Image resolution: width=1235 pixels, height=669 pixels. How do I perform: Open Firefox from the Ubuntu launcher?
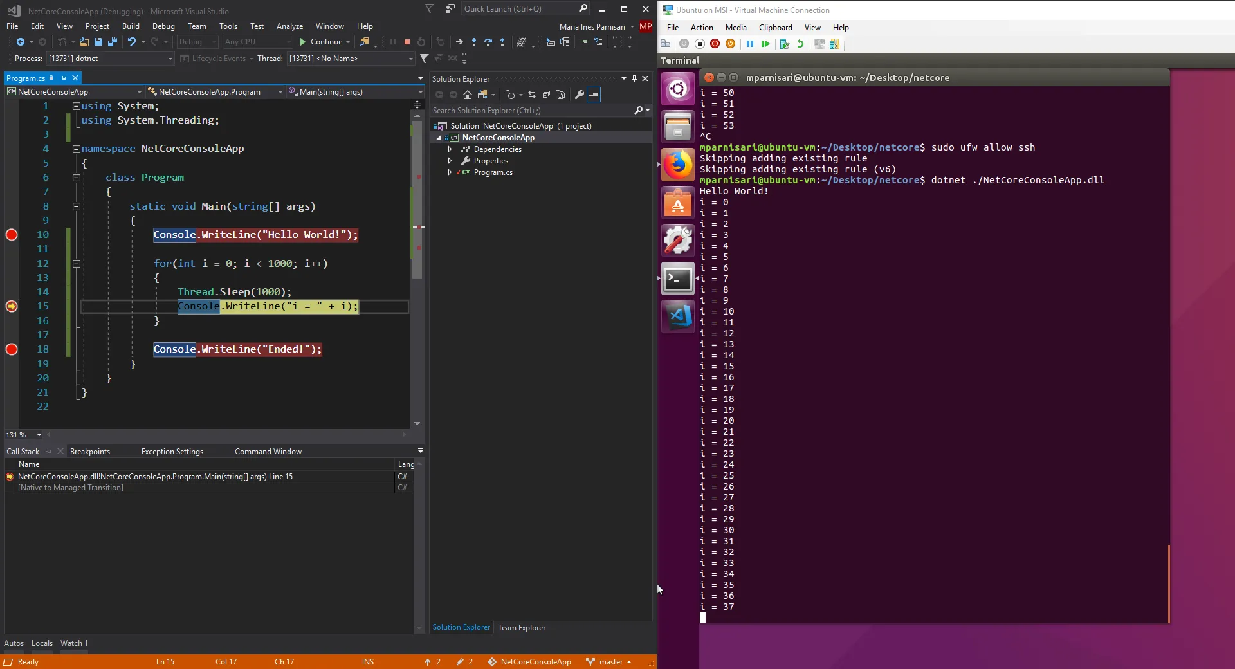tap(678, 165)
